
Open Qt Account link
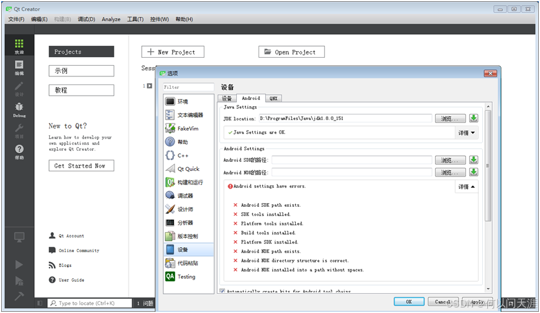coord(67,236)
